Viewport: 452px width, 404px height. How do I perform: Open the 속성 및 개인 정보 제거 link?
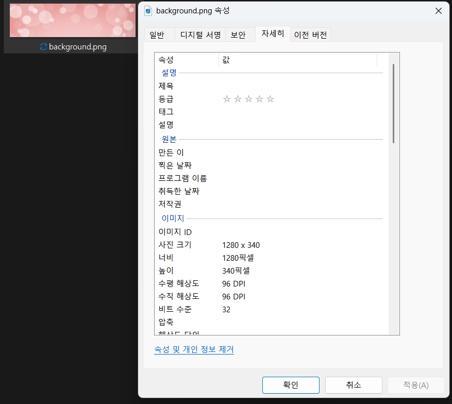194,349
